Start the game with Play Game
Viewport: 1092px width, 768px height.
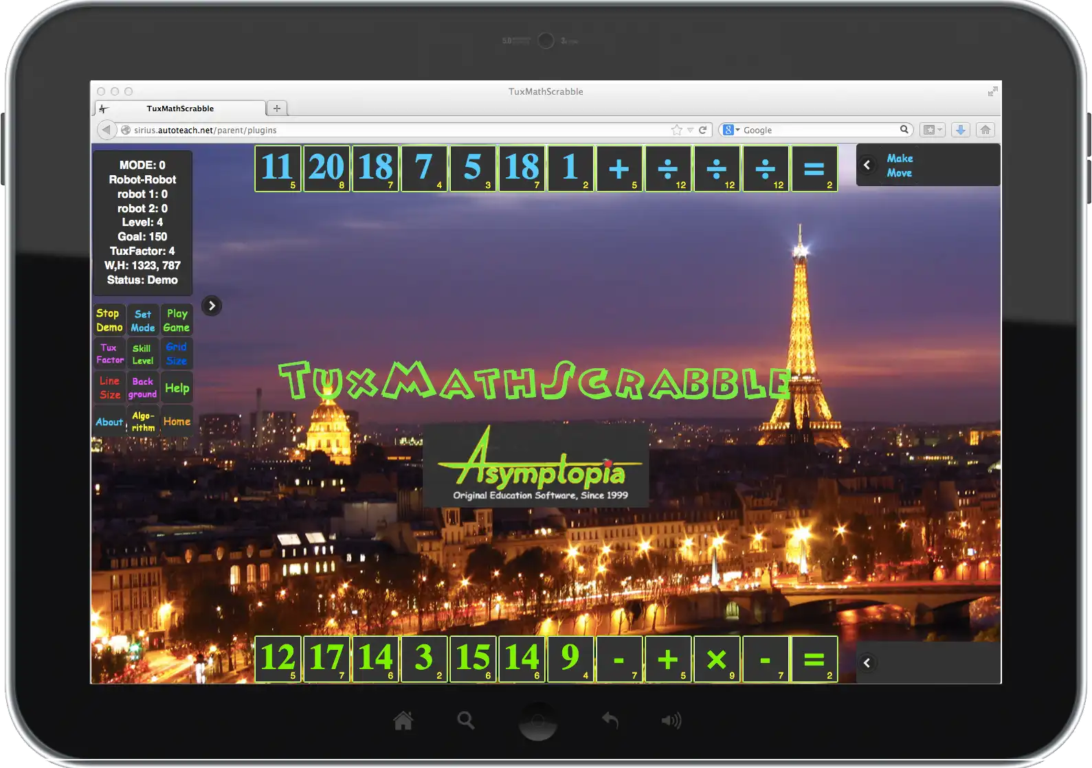[177, 320]
